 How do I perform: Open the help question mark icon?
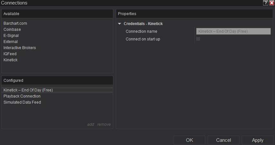point(266,3)
